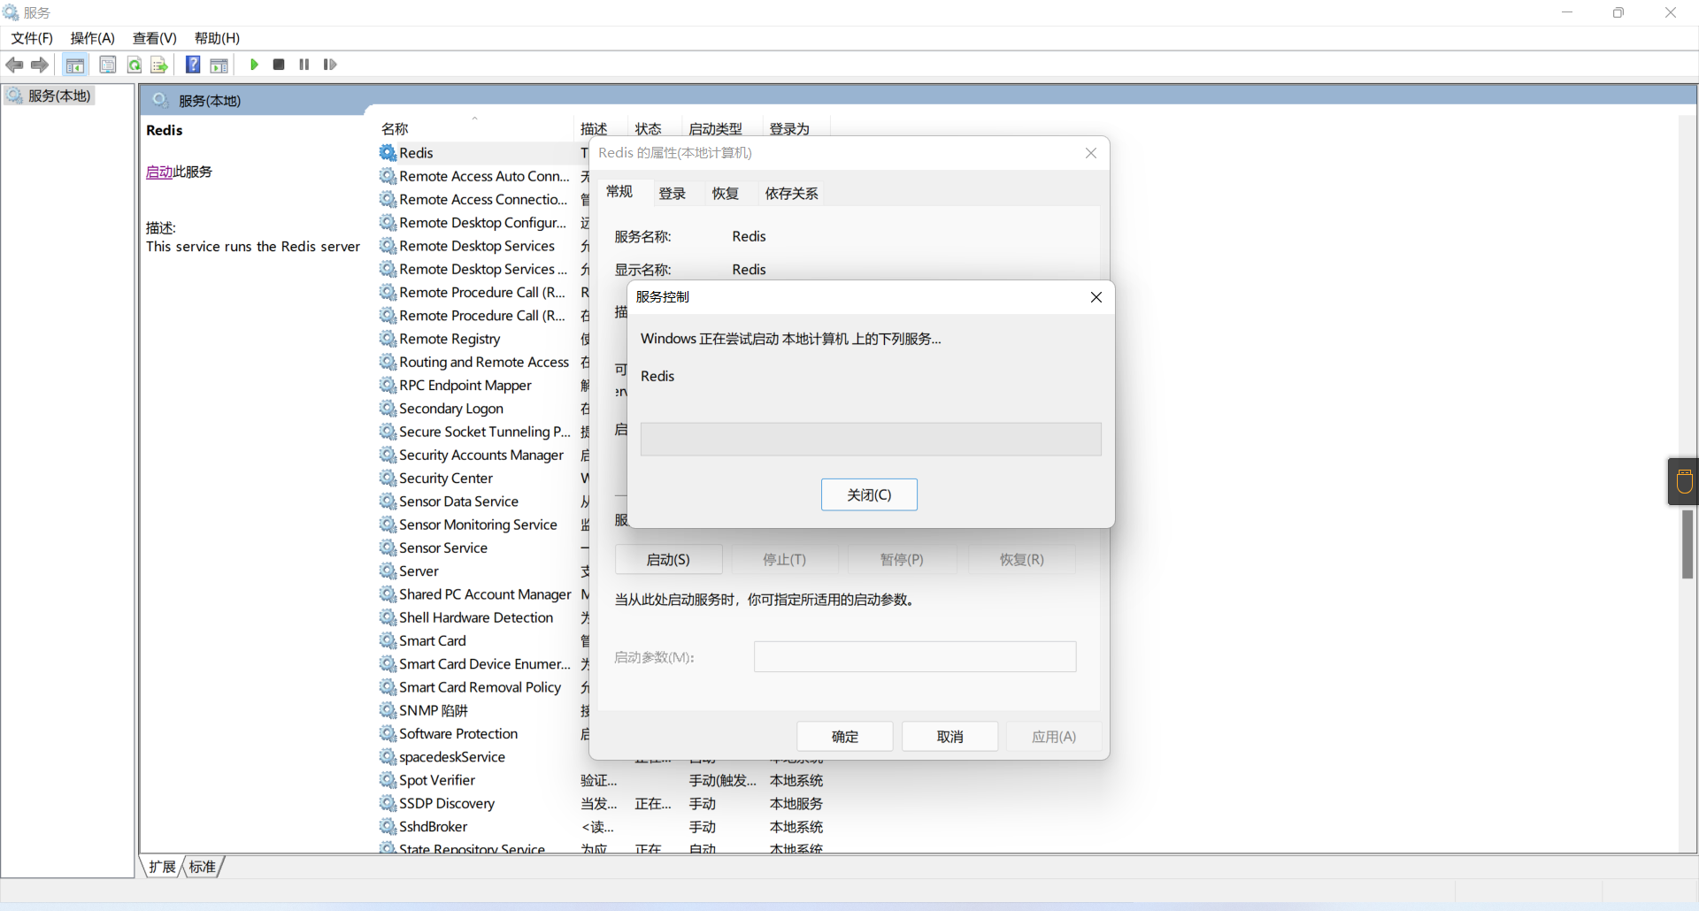The width and height of the screenshot is (1699, 911).
Task: Click the gear icon beside the Redis service
Action: click(388, 153)
